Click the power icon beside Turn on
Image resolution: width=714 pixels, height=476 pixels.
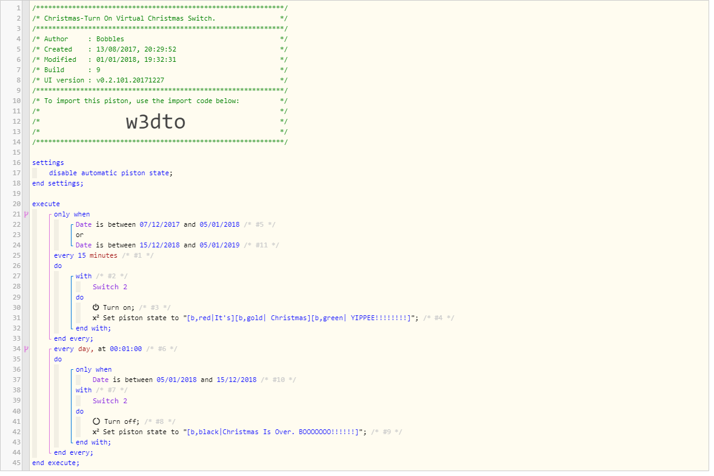point(96,307)
